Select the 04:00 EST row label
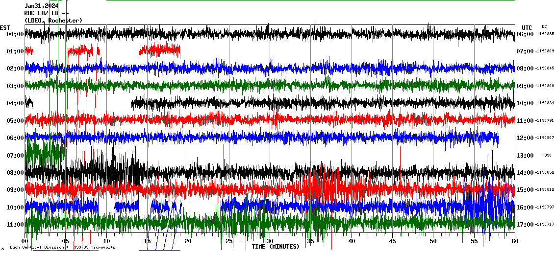The height and width of the screenshot is (254, 554). 15,103
